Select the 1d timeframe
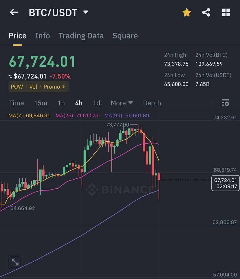The image size is (240, 279). (x=96, y=103)
